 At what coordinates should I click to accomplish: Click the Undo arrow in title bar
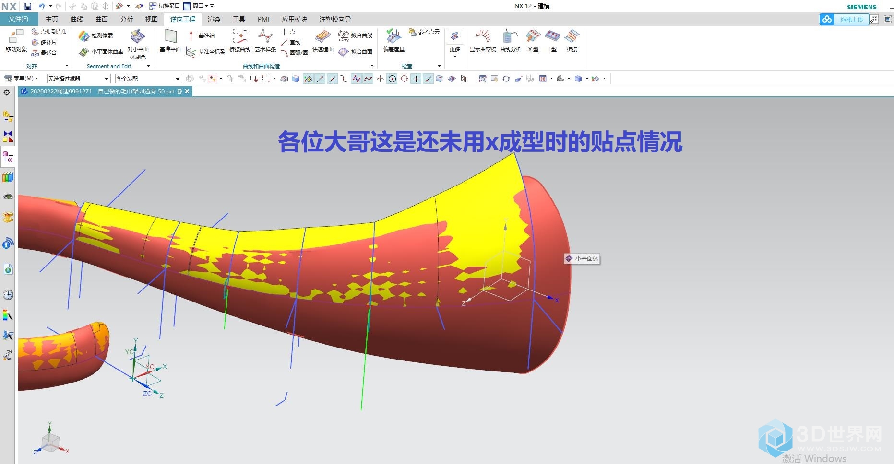tap(42, 6)
